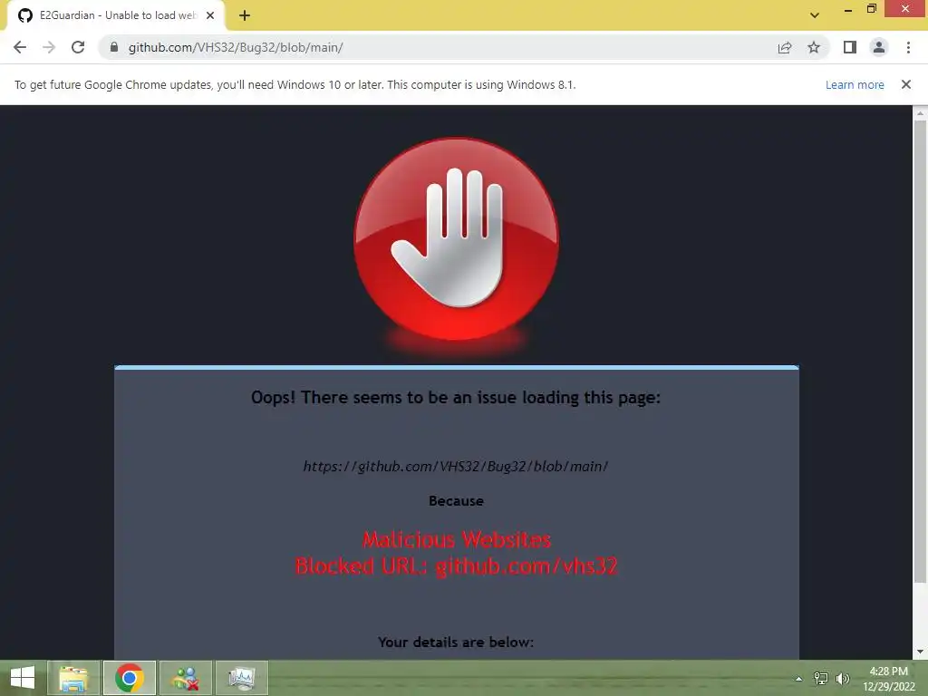The width and height of the screenshot is (928, 696).
Task: Open Chrome's three-dot menu
Action: coord(908,47)
